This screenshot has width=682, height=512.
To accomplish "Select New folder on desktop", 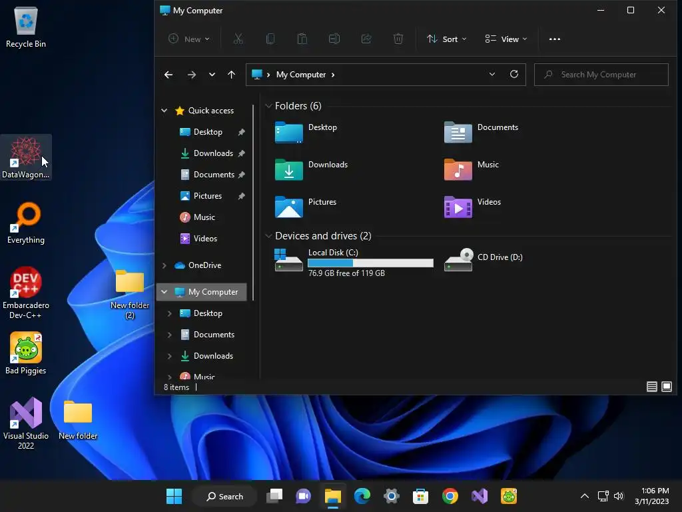I will (x=78, y=421).
